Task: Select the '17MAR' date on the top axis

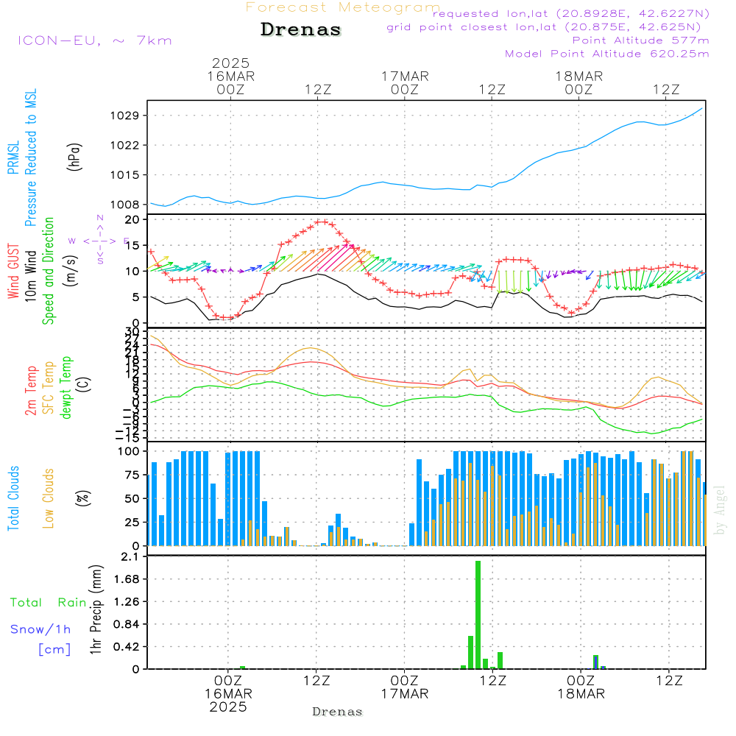Action: 405,76
